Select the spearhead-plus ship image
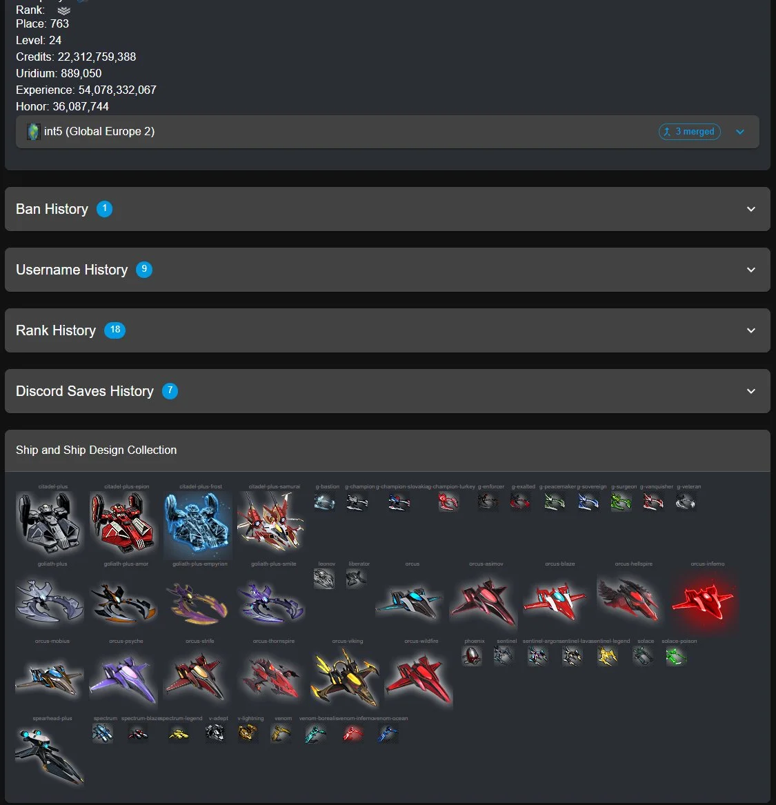Viewport: 776px width, 805px height. click(x=50, y=755)
